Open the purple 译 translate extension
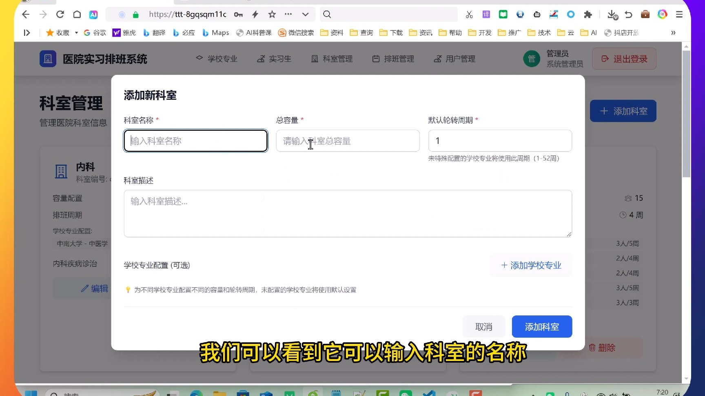This screenshot has height=396, width=705. click(486, 14)
